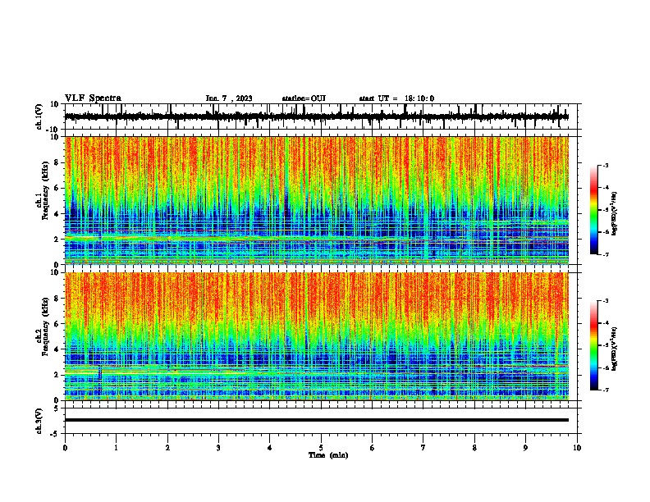Image resolution: width=650 pixels, height=502 pixels.
Task: Click the -3 label on ch.1 color bar
Action: pos(605,165)
